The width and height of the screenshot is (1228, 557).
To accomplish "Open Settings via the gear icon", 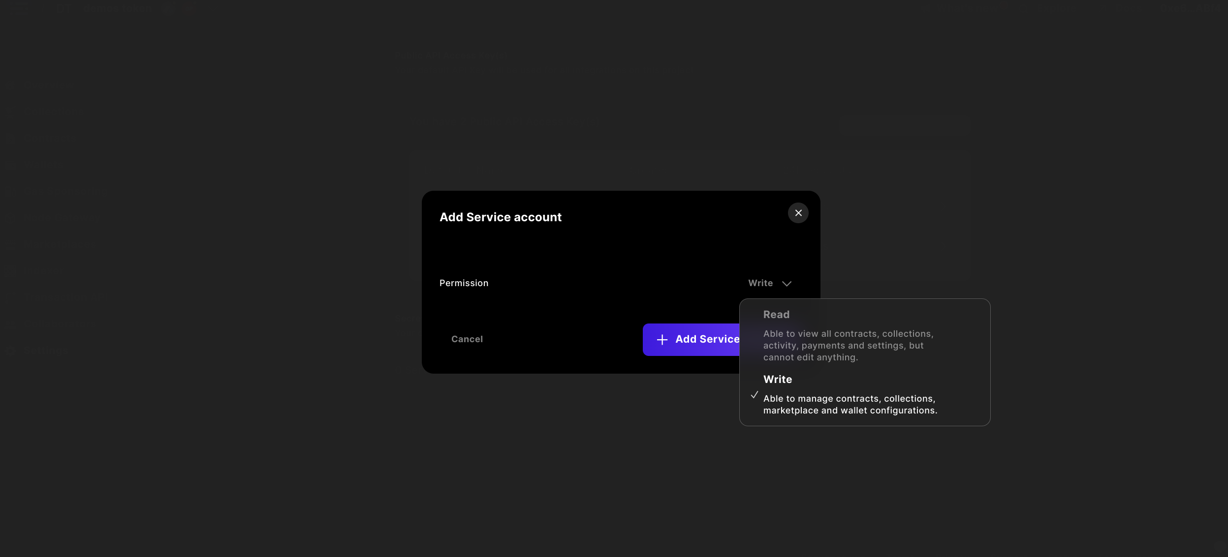I will click(10, 351).
